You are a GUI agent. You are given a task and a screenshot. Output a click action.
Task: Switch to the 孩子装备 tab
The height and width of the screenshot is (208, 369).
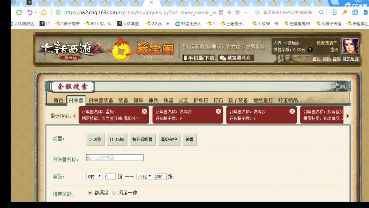(x=238, y=100)
